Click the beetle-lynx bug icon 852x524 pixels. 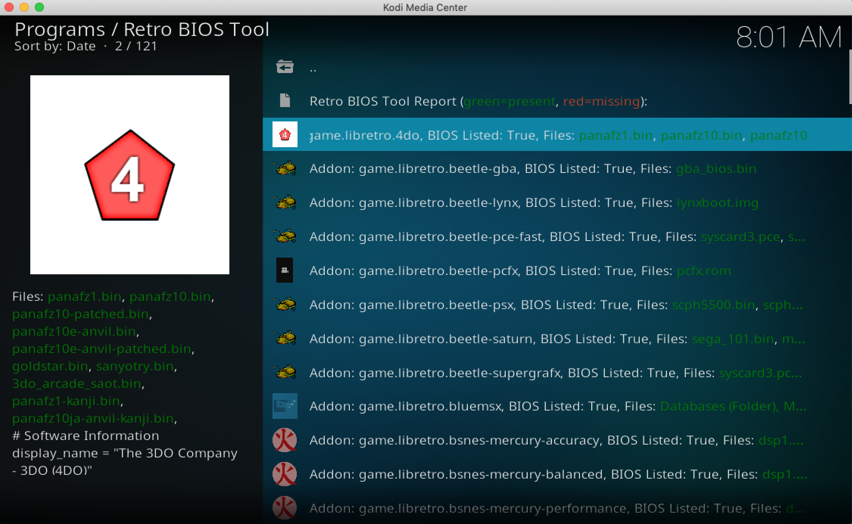[285, 202]
